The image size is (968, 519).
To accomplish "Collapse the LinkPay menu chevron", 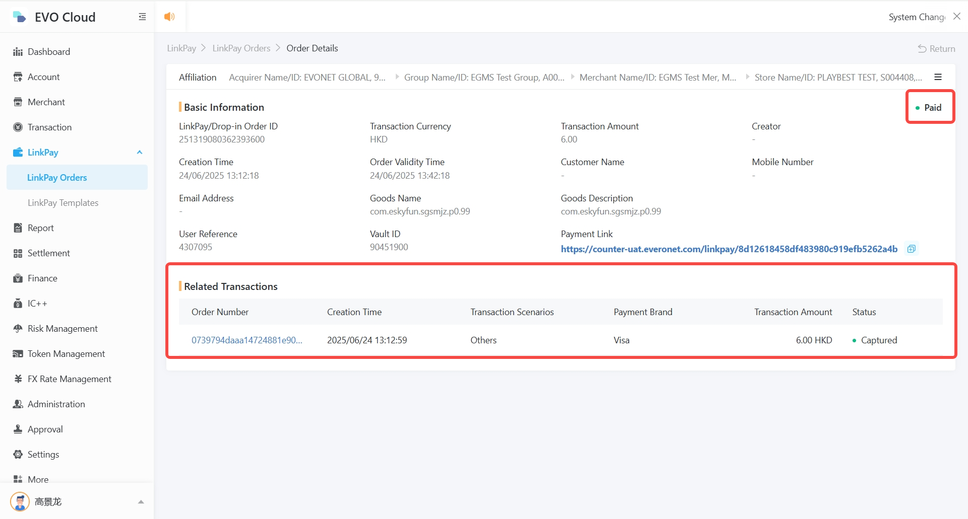I will 140,153.
